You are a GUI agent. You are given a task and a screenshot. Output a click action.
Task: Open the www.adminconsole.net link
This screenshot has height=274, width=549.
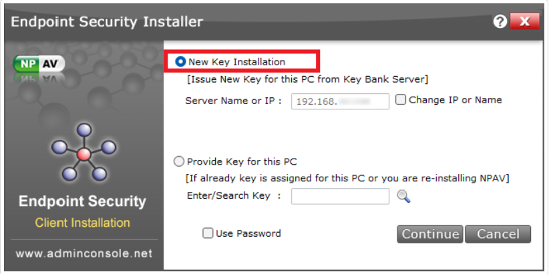click(82, 253)
